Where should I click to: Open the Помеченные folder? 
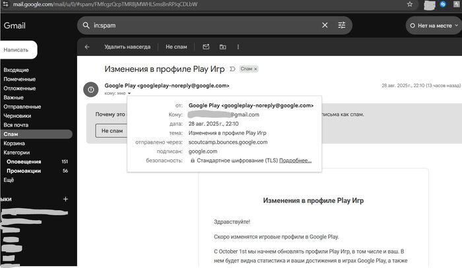point(19,79)
